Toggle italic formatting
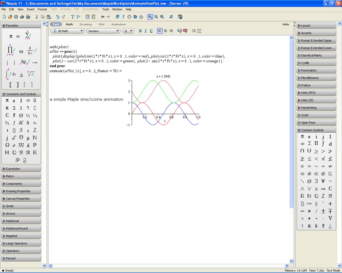Image resolution: width=342 pixels, height=273 pixels. pos(146,31)
